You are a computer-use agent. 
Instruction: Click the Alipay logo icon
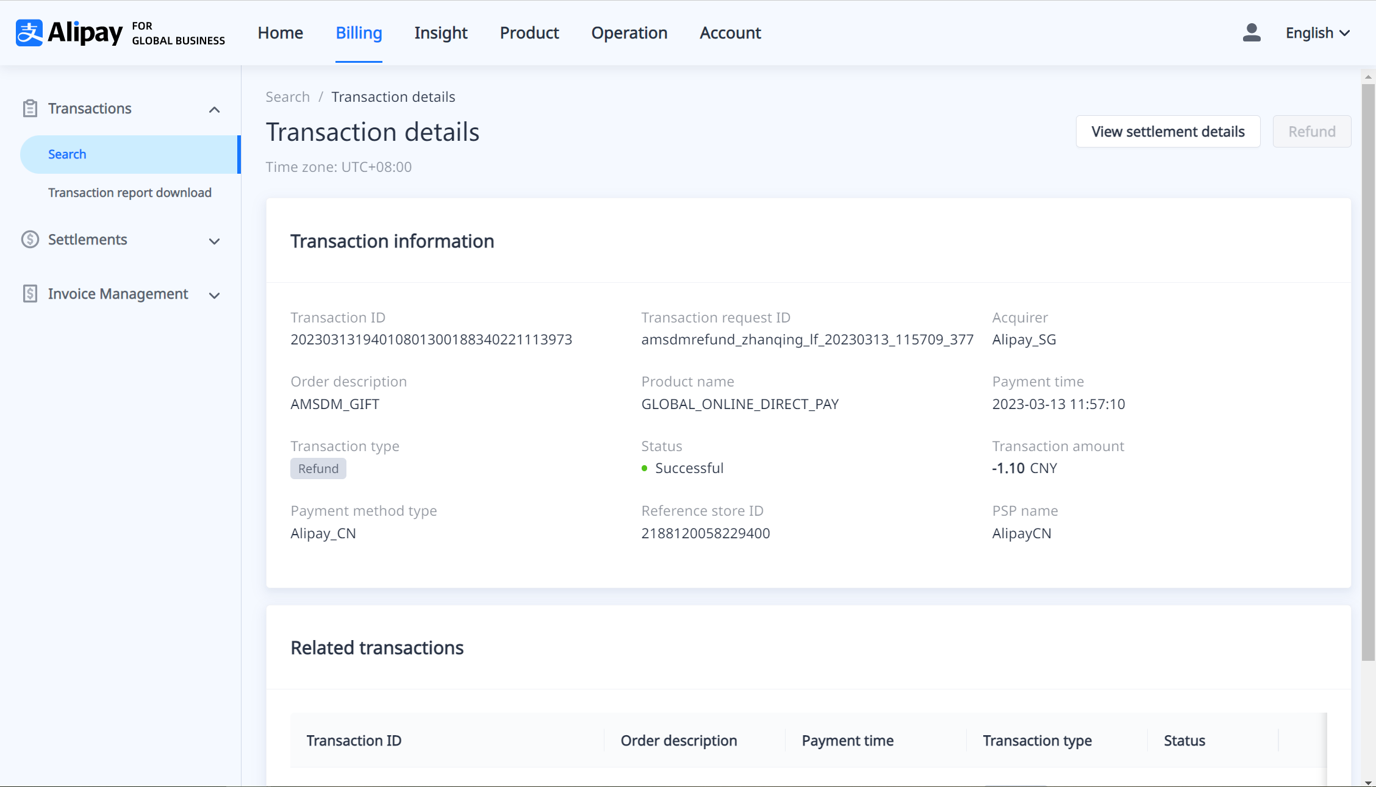click(x=29, y=33)
